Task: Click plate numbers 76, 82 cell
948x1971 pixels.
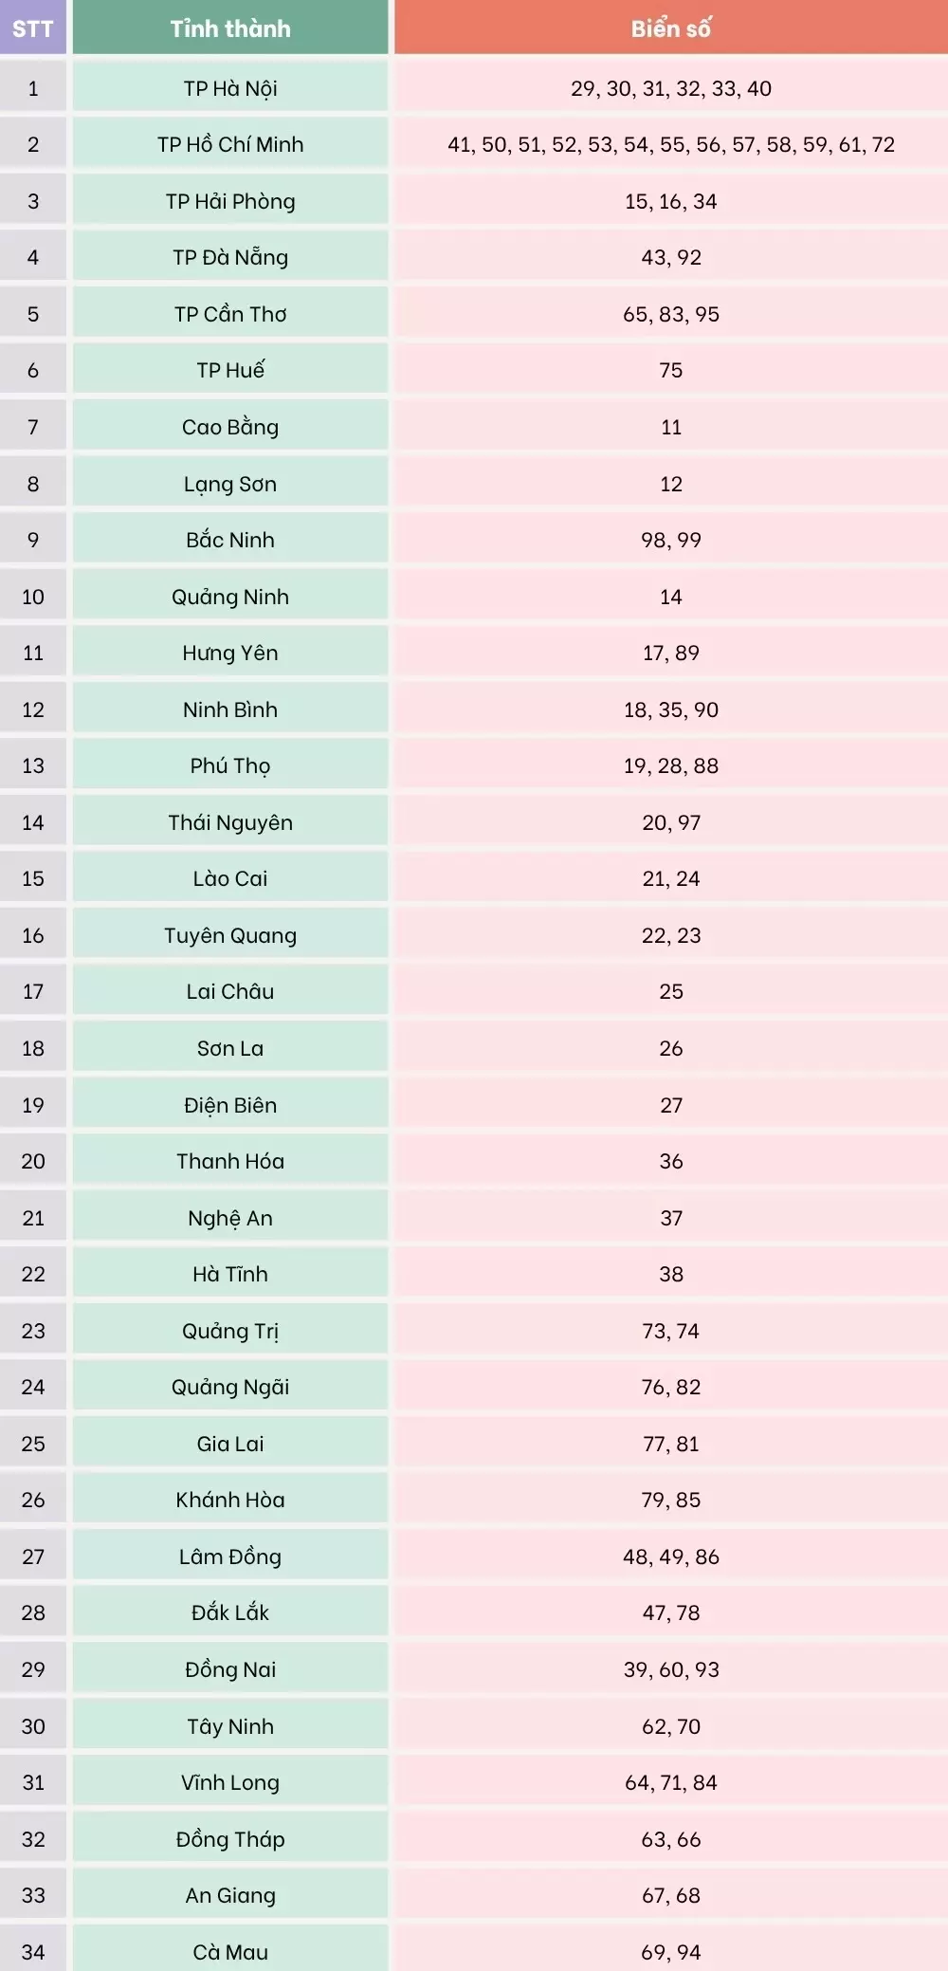Action: [x=670, y=1387]
